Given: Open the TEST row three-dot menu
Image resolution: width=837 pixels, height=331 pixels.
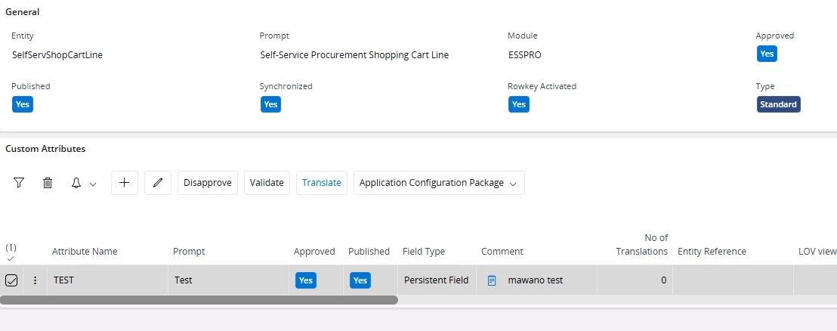Looking at the screenshot, I should (35, 280).
